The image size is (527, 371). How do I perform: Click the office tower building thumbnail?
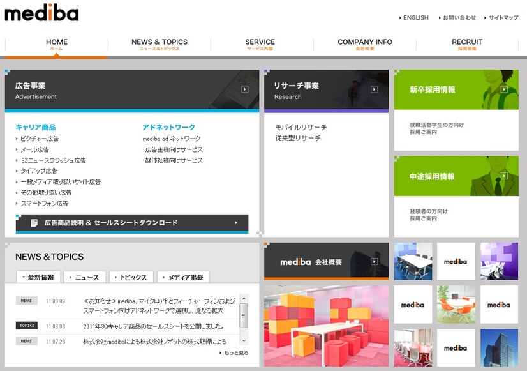point(499,348)
